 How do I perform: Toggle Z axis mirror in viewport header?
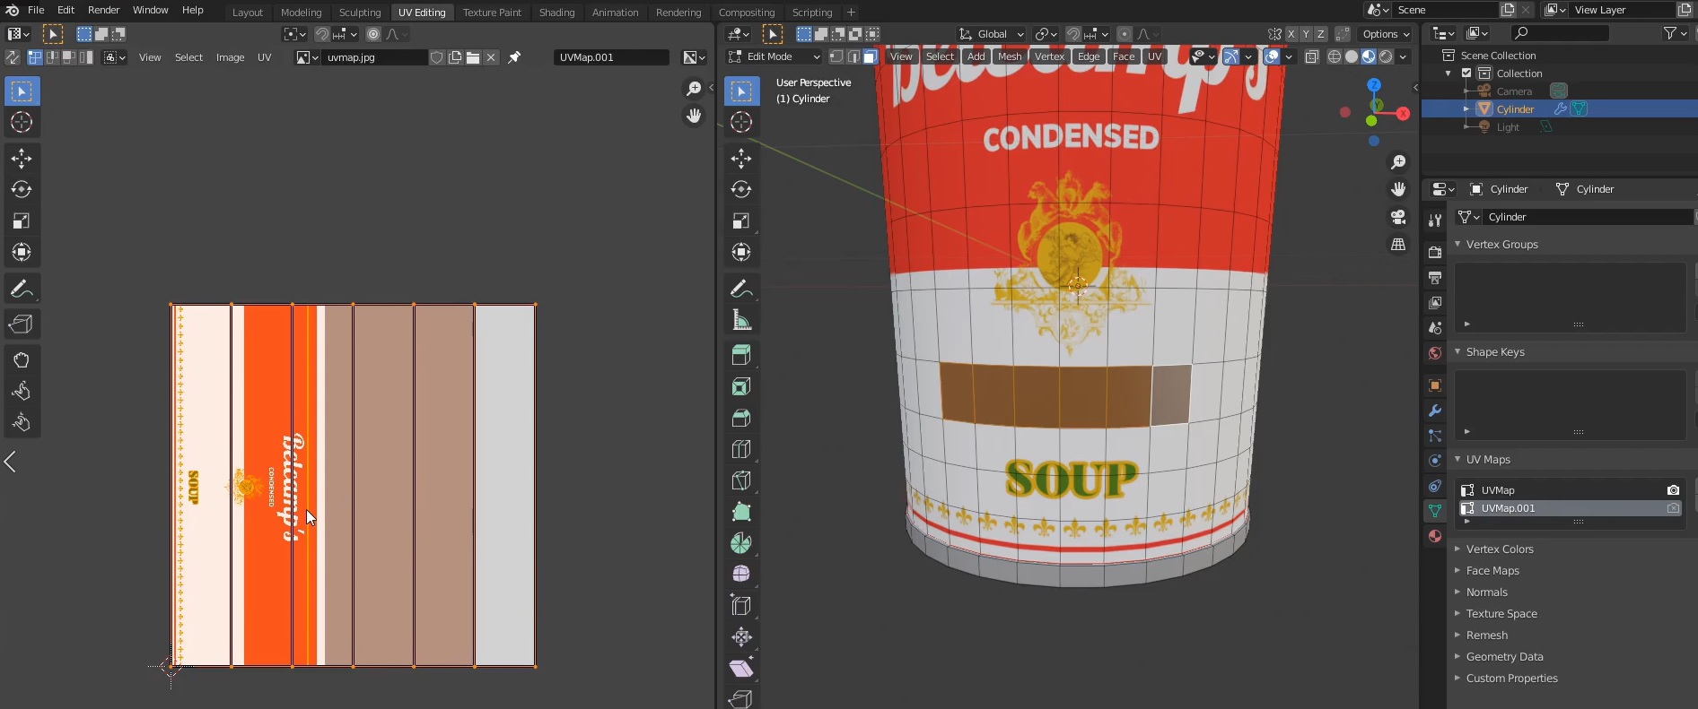[1320, 34]
